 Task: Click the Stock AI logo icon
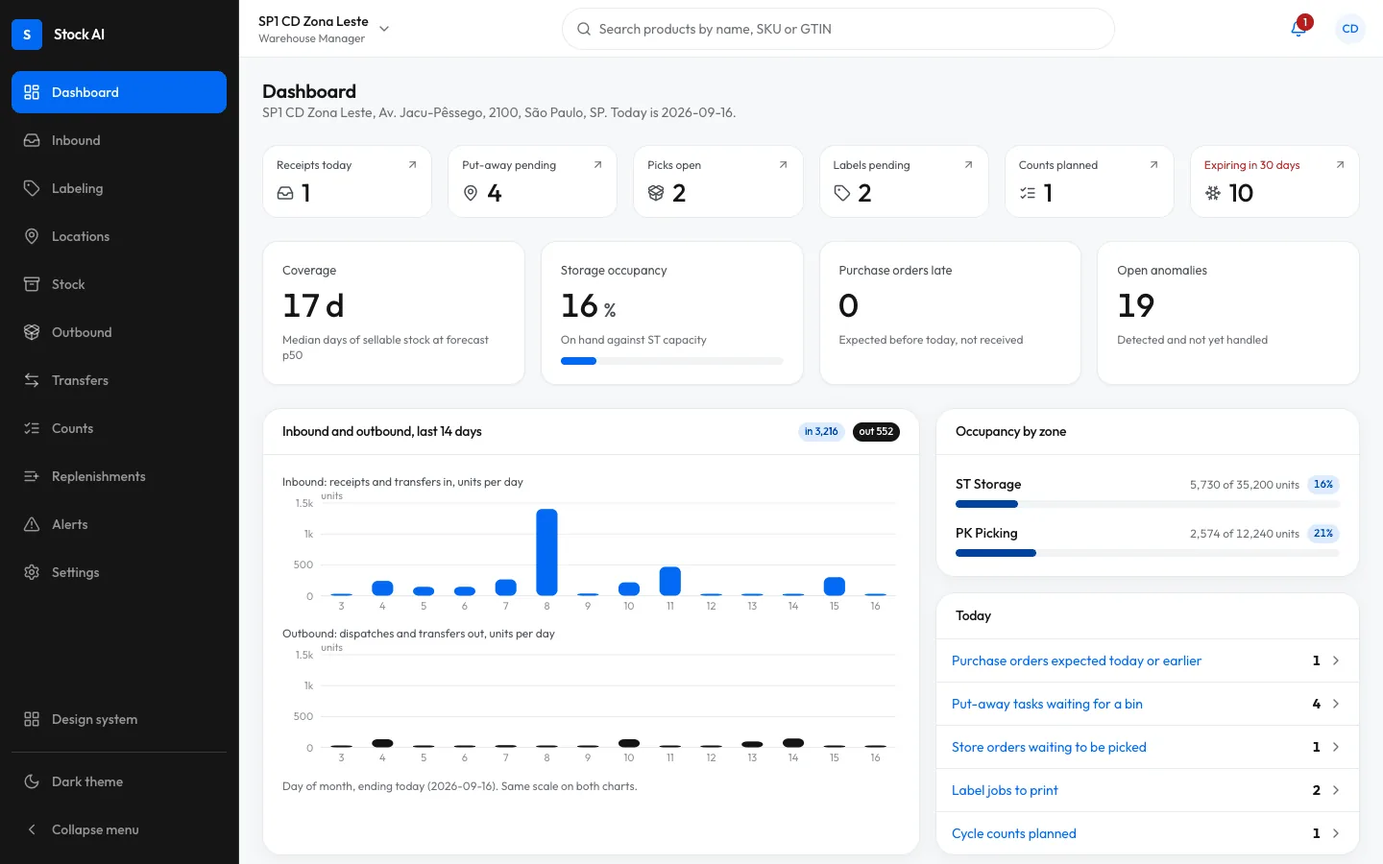coord(27,35)
